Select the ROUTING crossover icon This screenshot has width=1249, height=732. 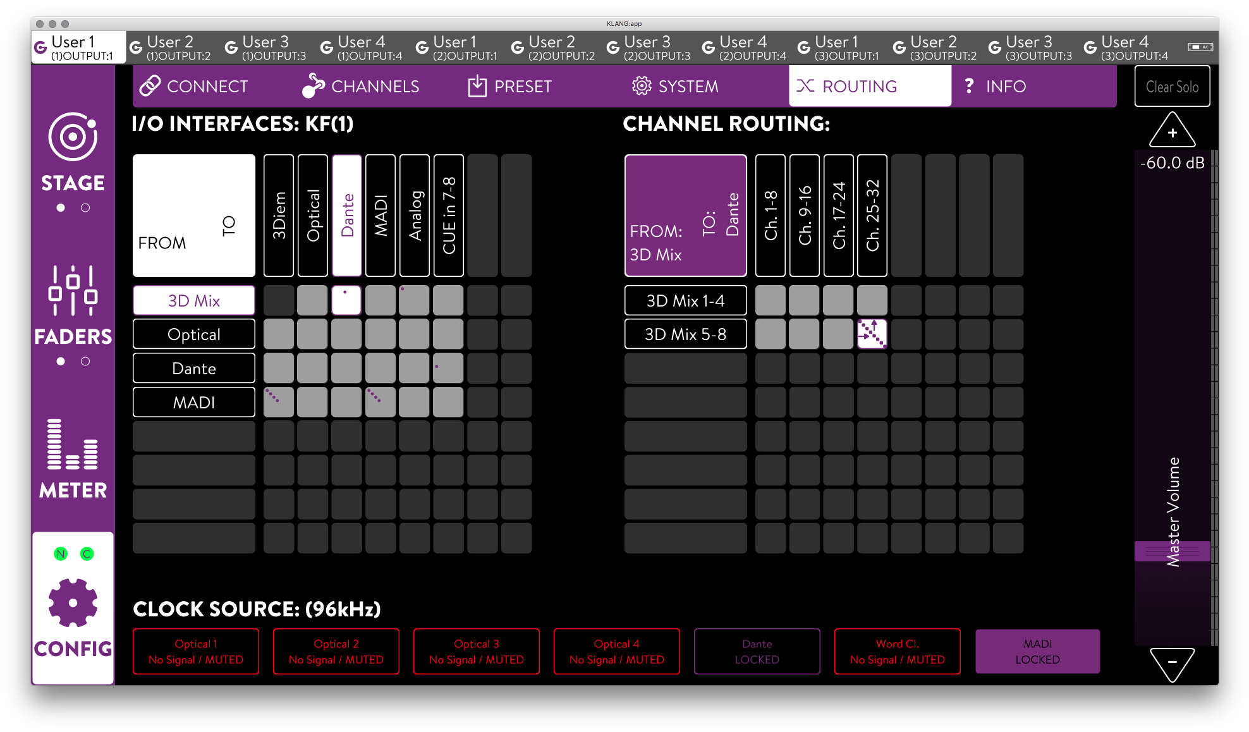[805, 85]
